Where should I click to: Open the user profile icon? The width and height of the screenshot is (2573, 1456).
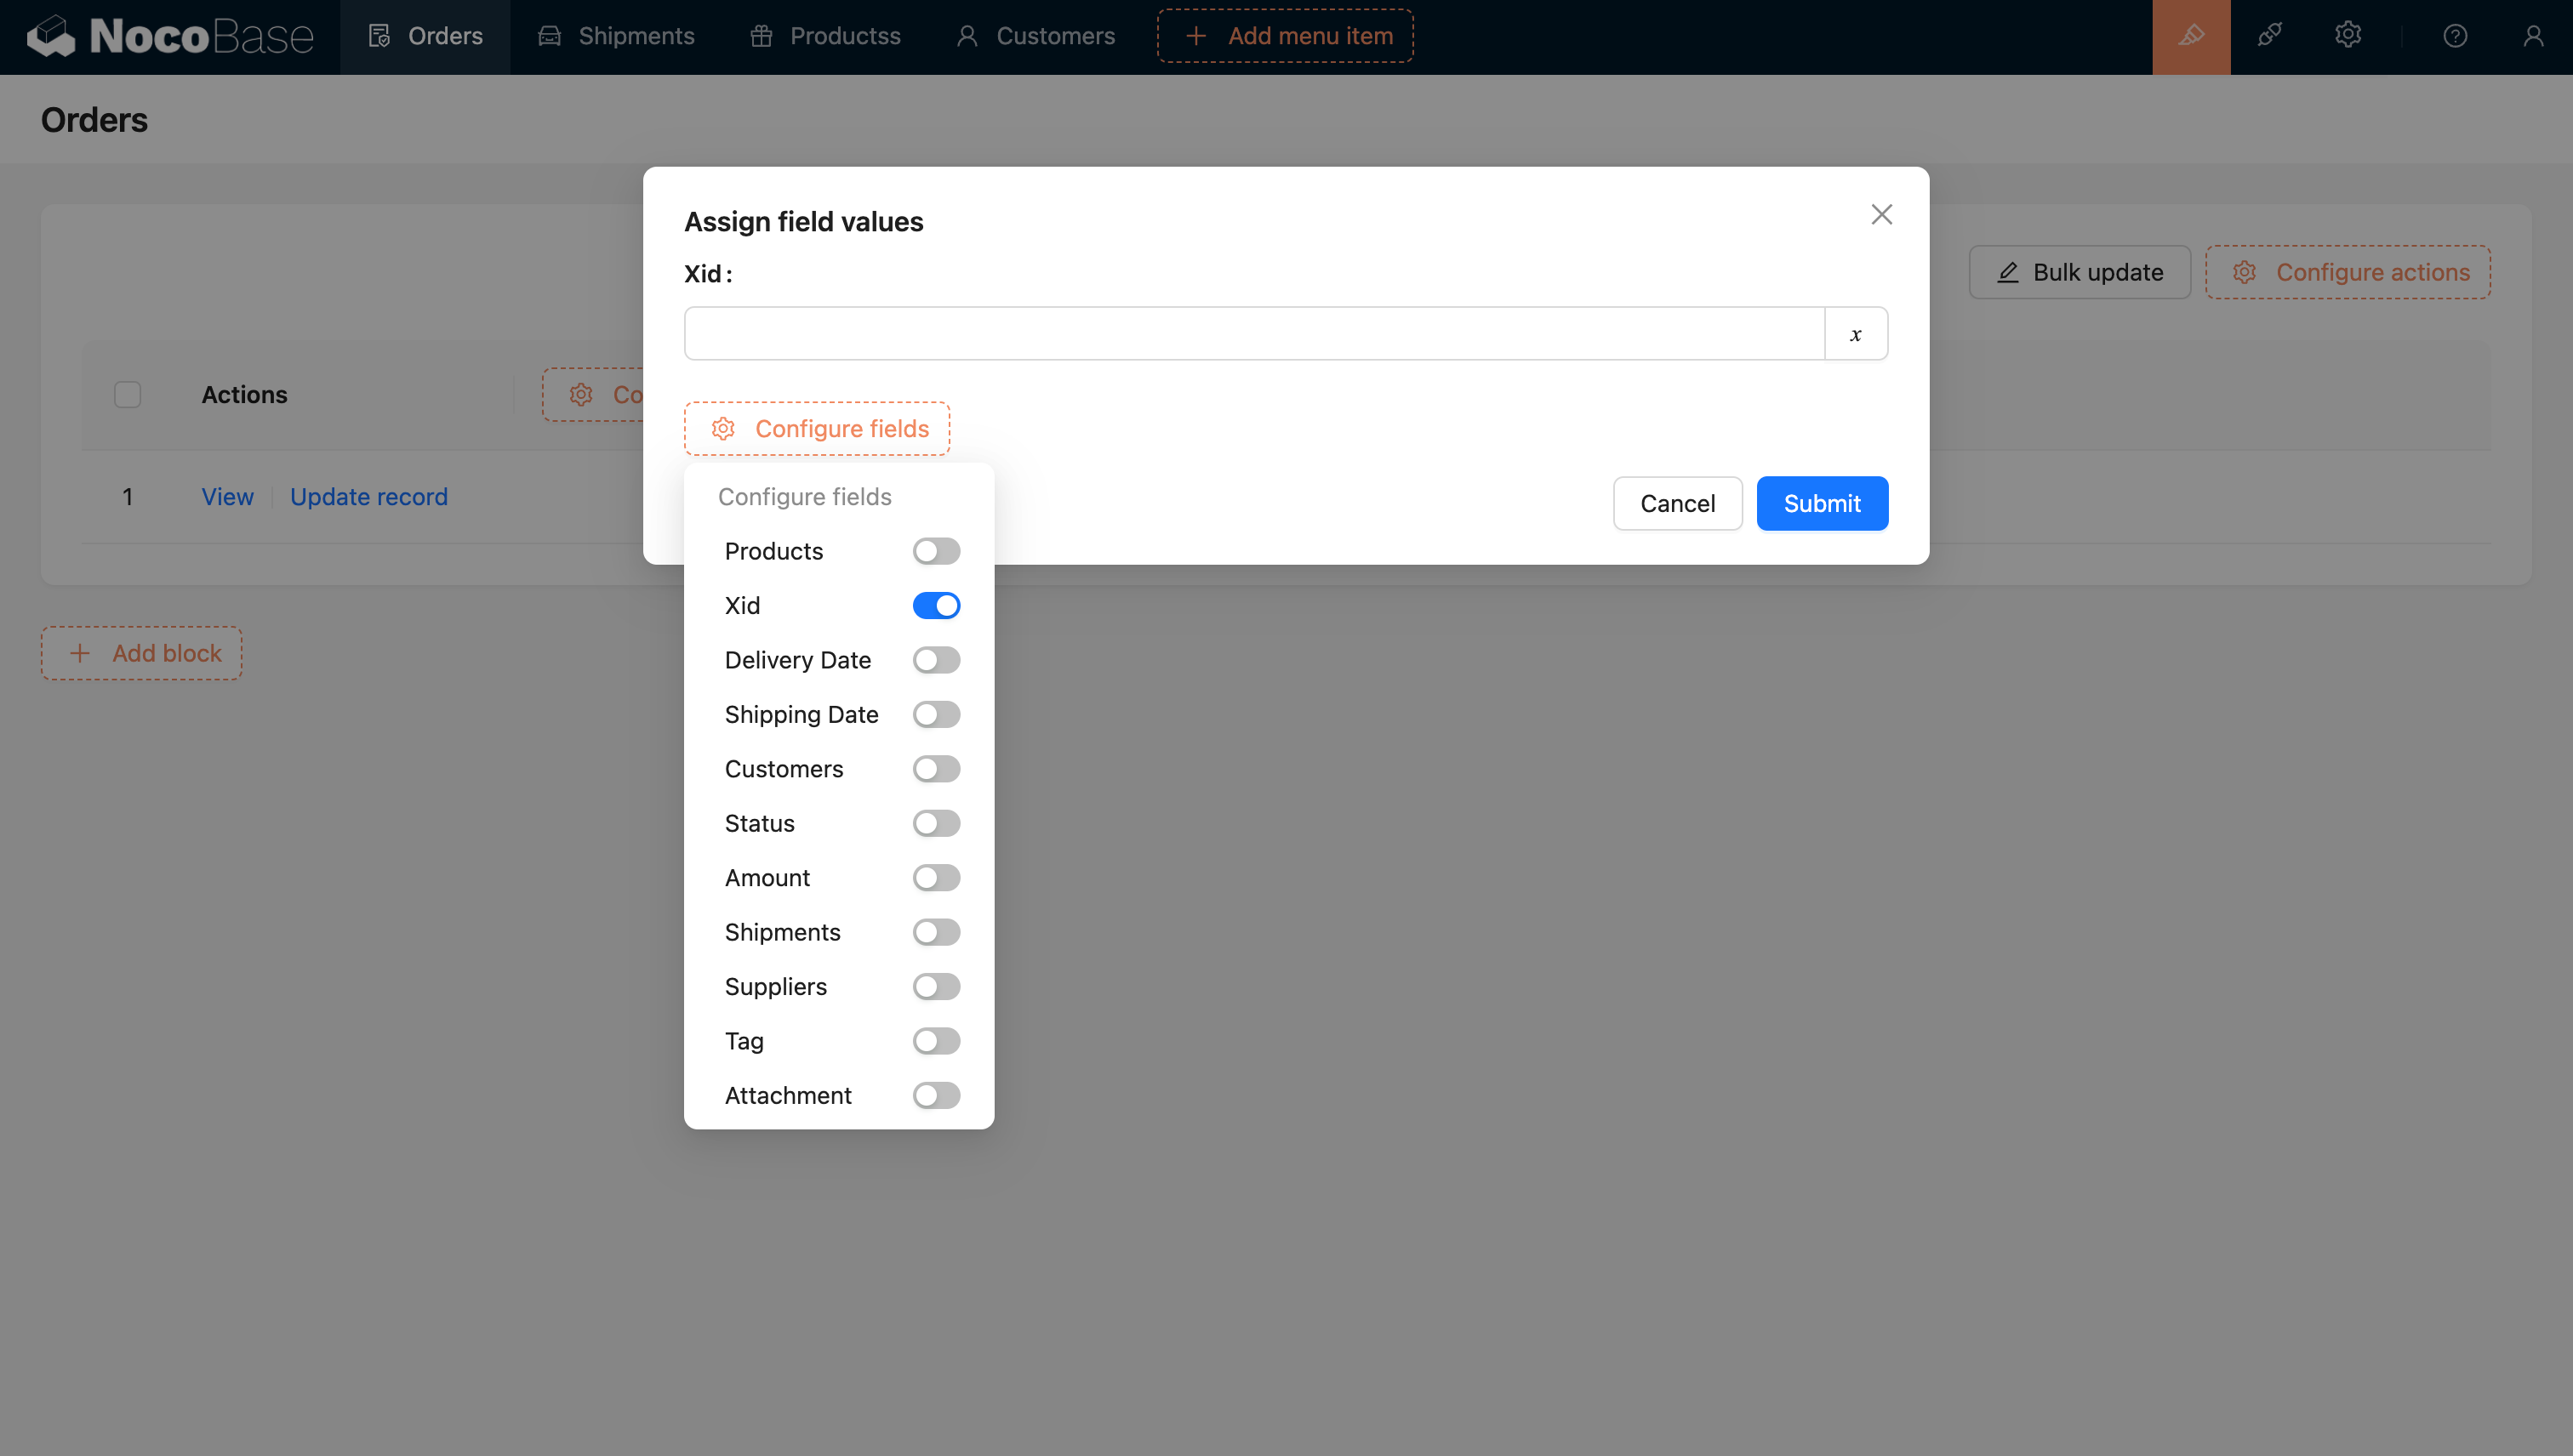tap(2532, 36)
